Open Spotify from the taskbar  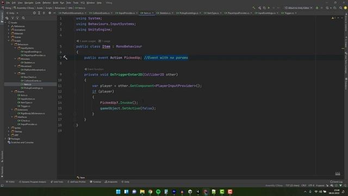click(x=158, y=192)
